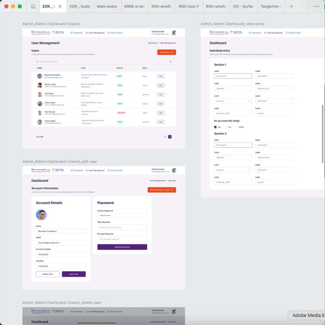Click the 'Search by user email' field
Screen dimensions: 325x325
(x=76, y=61)
